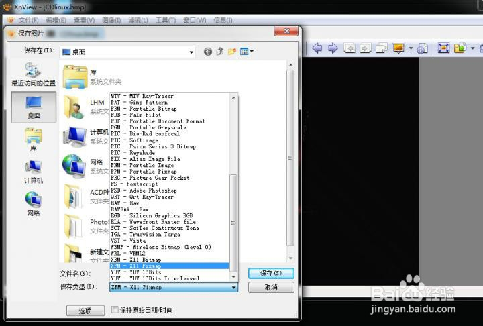The image size is (483, 326).
Task: Open the slideshow icon dropdown arrow
Action: pos(411,48)
